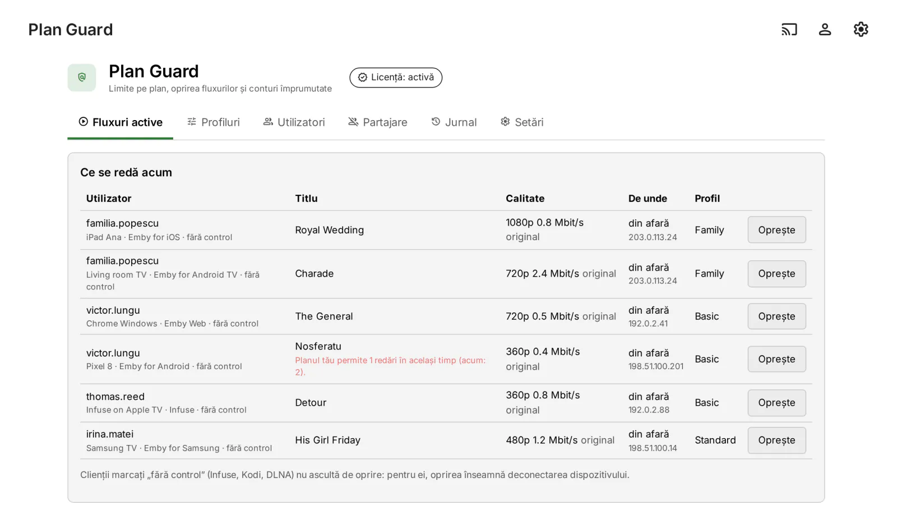The width and height of the screenshot is (897, 505).
Task: Select the Fluxuri active tab
Action: [x=121, y=122]
